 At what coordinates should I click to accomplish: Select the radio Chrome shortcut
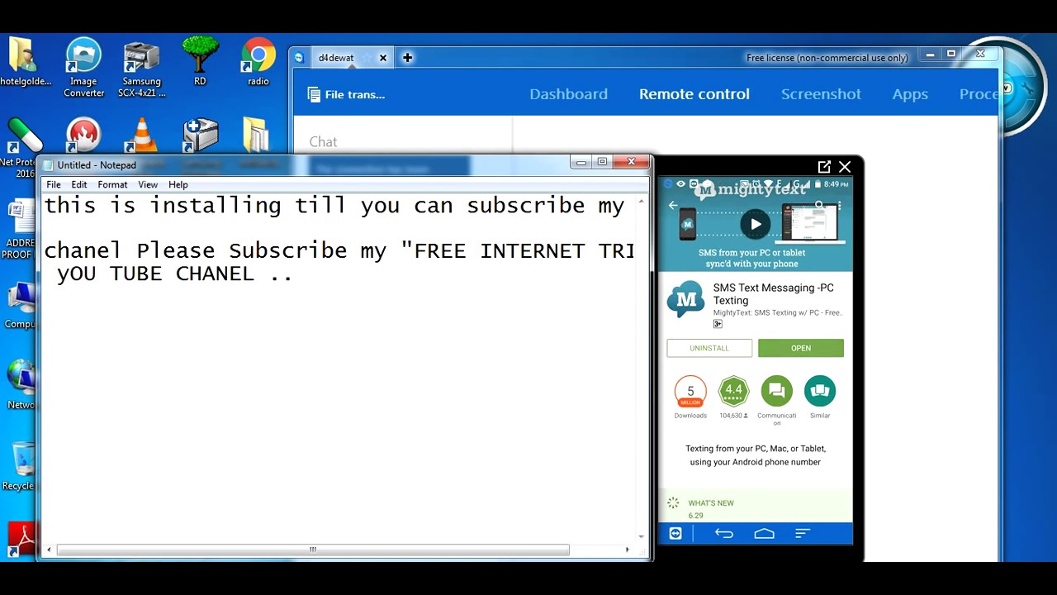pos(258,62)
